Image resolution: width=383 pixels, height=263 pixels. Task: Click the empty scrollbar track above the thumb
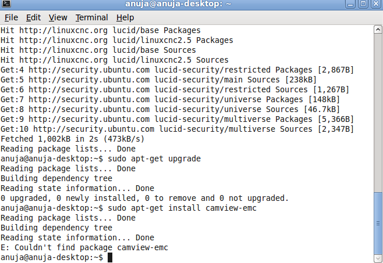pyautogui.click(x=378, y=113)
